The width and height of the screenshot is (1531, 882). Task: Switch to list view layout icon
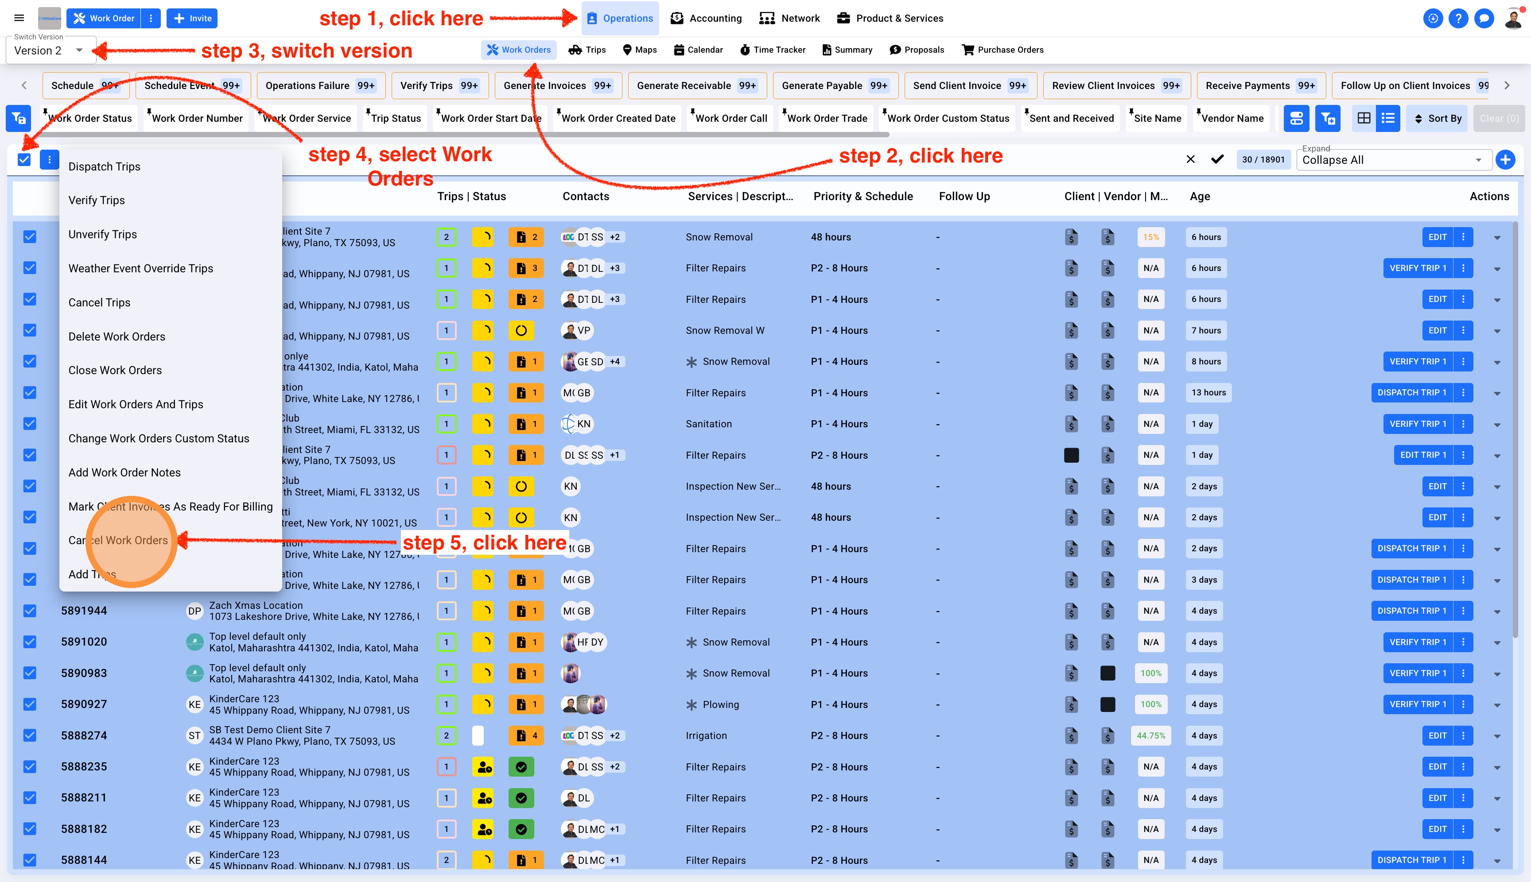pos(1387,118)
